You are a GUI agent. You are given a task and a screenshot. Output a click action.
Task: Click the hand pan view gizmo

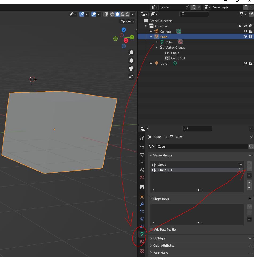pyautogui.click(x=131, y=61)
